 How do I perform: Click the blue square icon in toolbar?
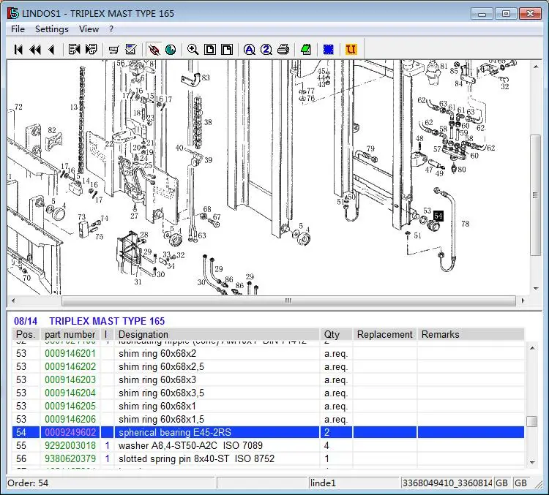coord(329,50)
